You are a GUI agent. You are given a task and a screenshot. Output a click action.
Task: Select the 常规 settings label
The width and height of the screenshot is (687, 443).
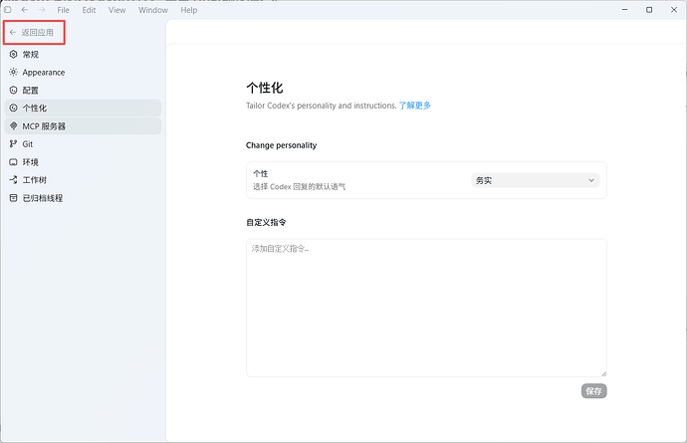pyautogui.click(x=31, y=55)
